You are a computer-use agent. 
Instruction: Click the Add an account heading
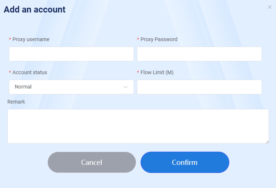[35, 10]
